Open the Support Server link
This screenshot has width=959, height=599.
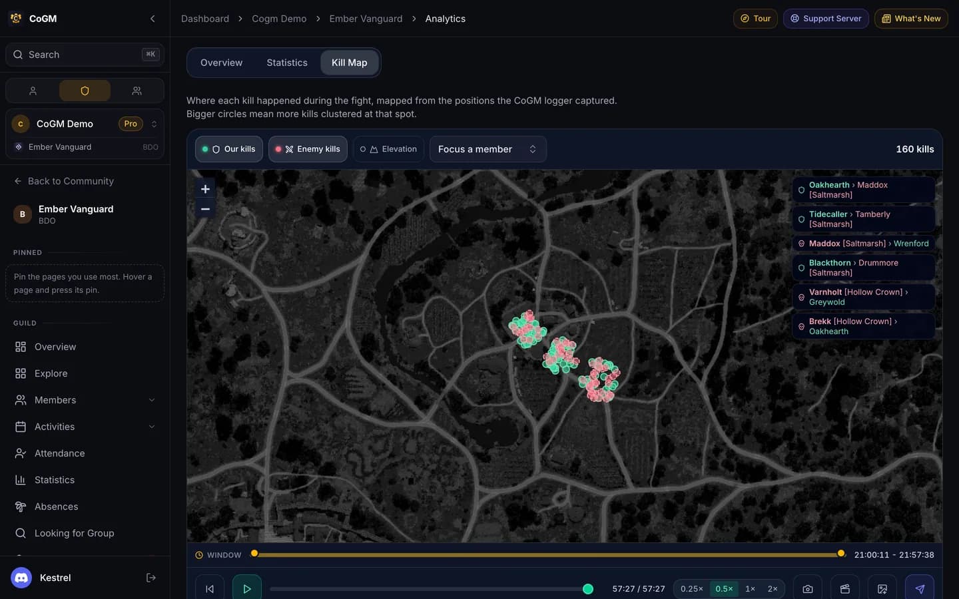point(826,19)
